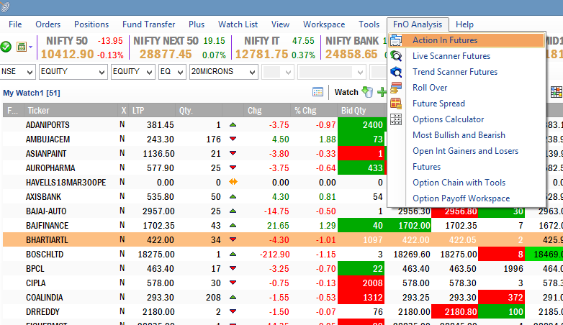563x325 pixels.
Task: Choose Option Chain with Tools
Action: [459, 183]
